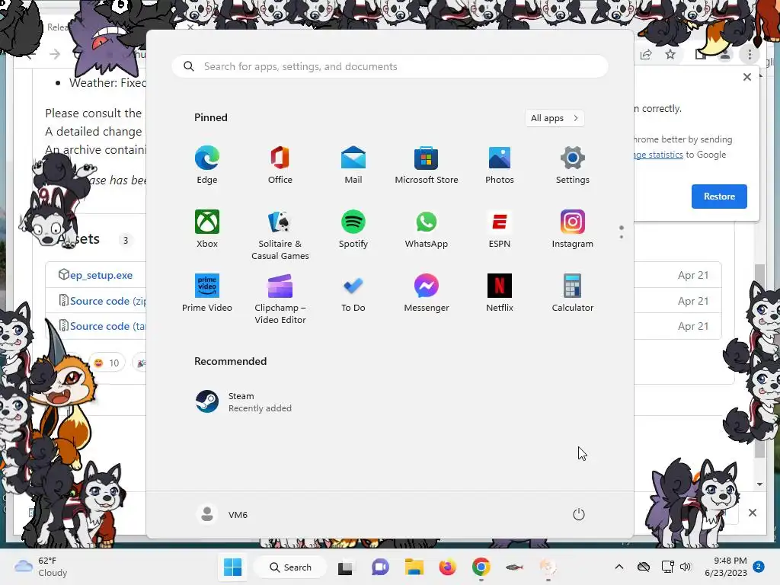Viewport: 780px width, 585px height.
Task: Show hidden system tray icons
Action: (x=619, y=567)
